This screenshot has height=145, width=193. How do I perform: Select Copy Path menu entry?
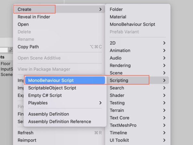click(x=59, y=47)
